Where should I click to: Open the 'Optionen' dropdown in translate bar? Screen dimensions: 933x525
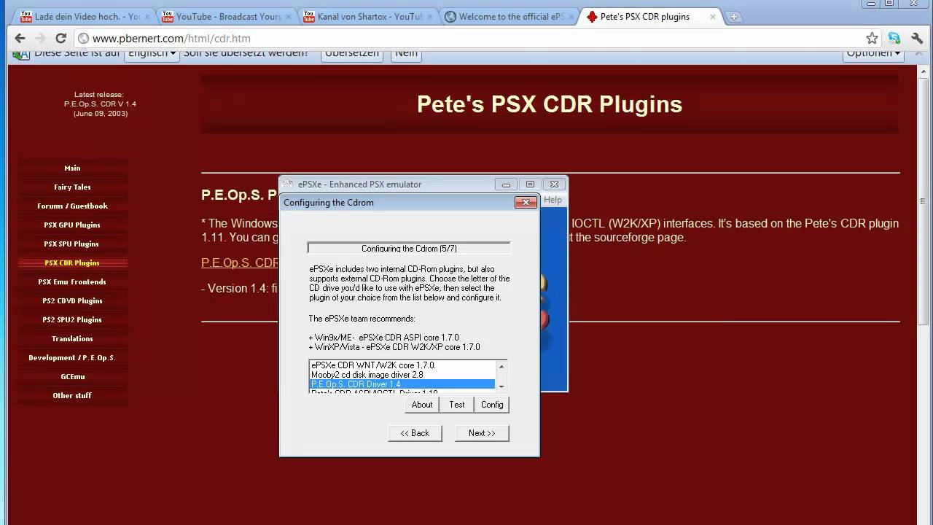click(x=873, y=53)
